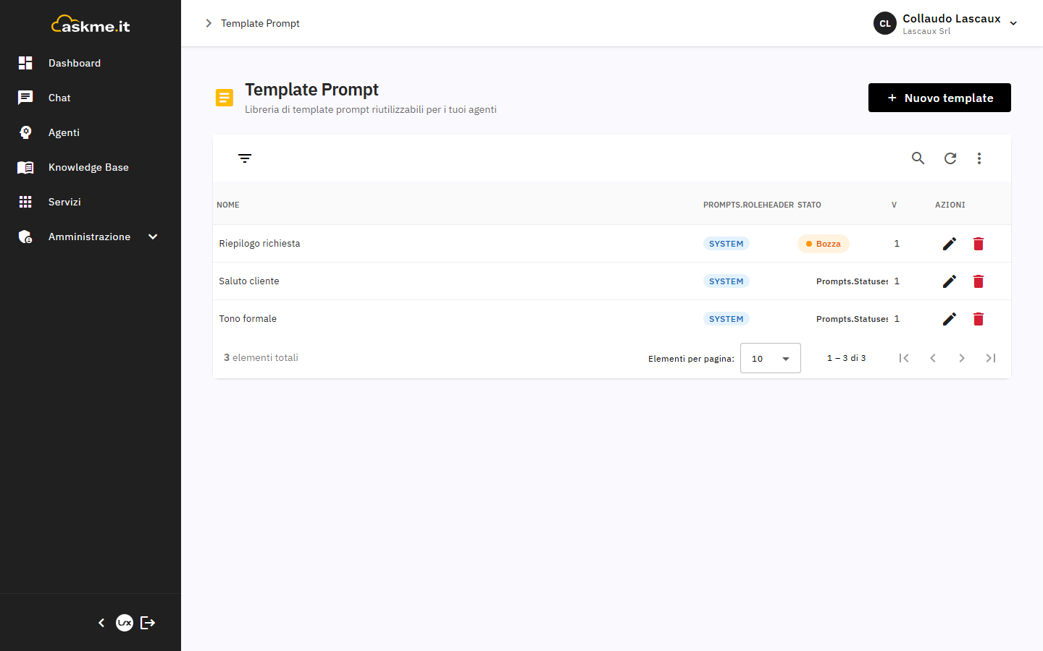Click the STATO column header

pyautogui.click(x=809, y=205)
